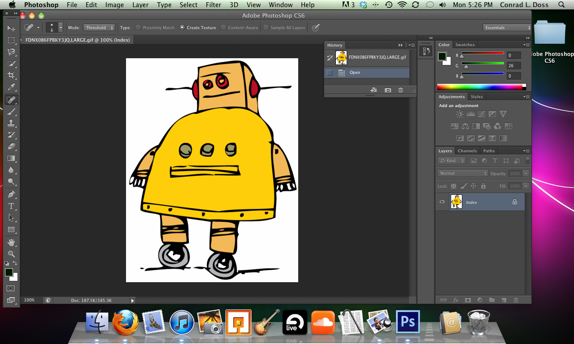Select the Eraser tool
This screenshot has width=574, height=344.
(11, 146)
